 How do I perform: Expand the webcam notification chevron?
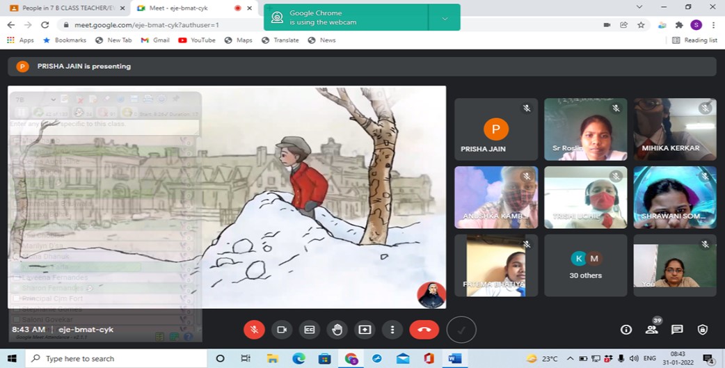click(x=445, y=19)
